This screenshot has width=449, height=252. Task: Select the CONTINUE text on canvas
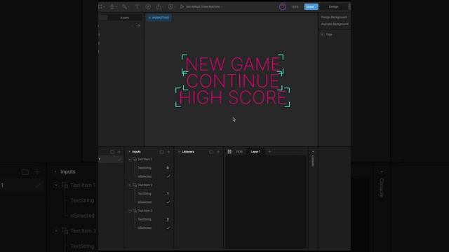(x=232, y=80)
